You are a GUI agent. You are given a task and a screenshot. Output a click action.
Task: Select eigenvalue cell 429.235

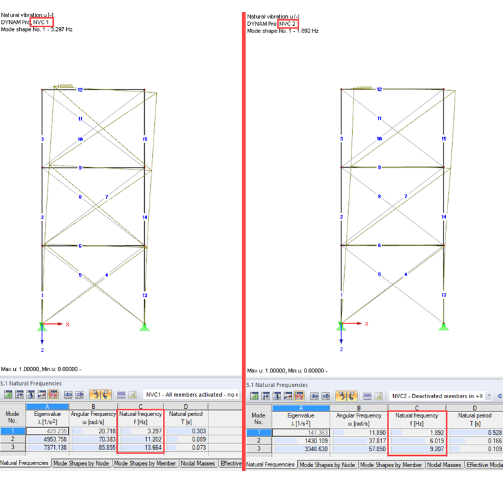48,431
